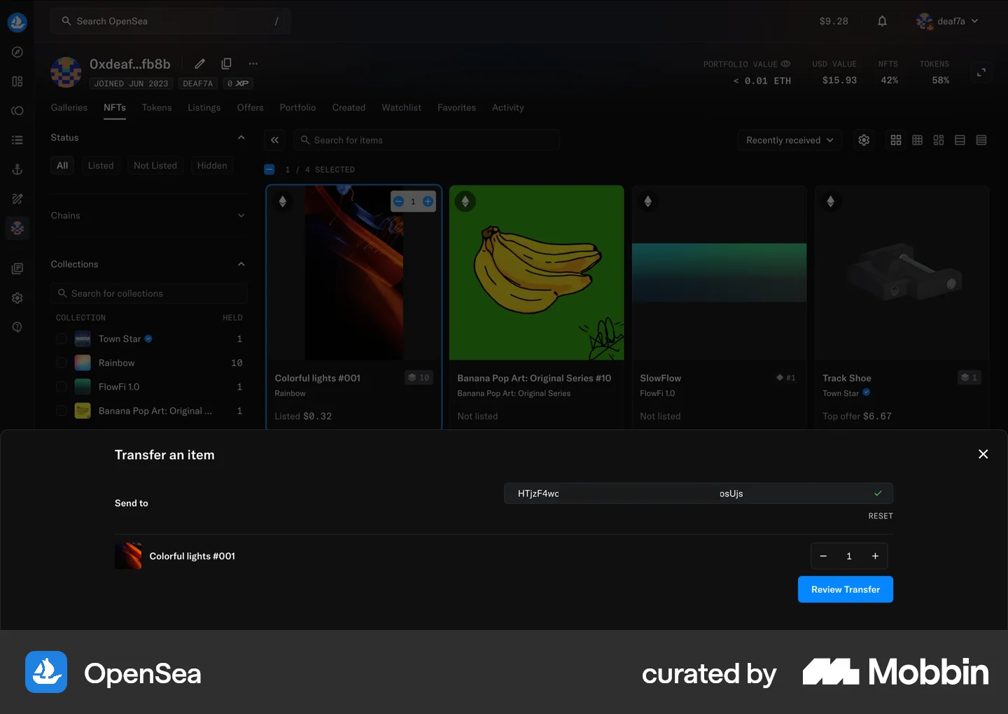Collapse the filter sidebar double-chevron button
The width and height of the screenshot is (1008, 714).
point(275,140)
